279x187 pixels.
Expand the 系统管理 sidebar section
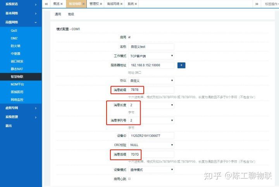(21, 117)
